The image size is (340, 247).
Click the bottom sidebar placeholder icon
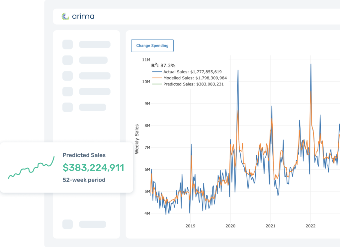67,224
